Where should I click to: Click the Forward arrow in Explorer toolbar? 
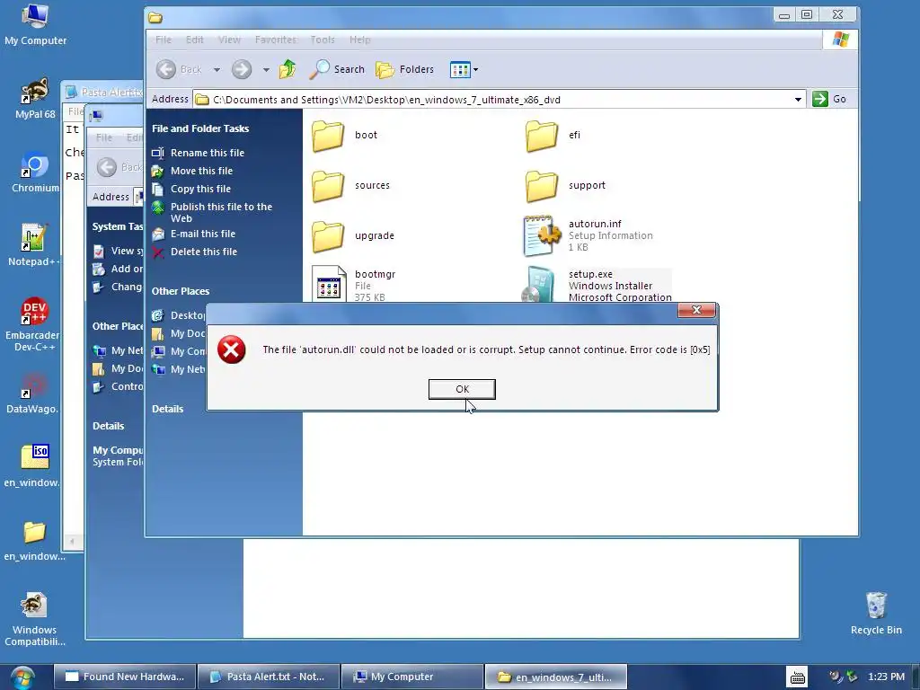coord(241,69)
